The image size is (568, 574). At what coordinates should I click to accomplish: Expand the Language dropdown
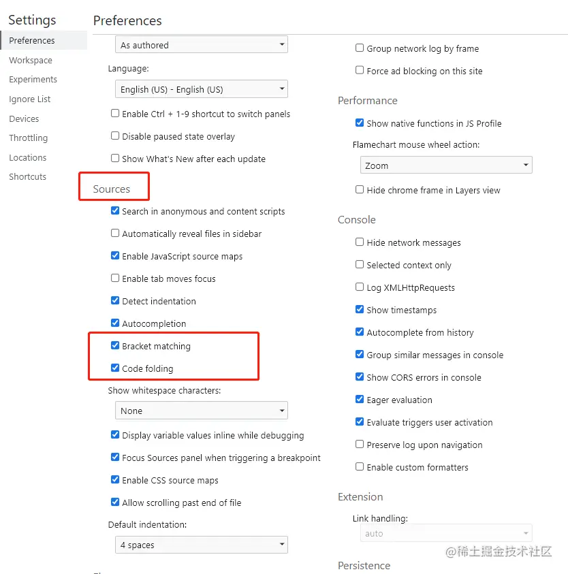(201, 89)
